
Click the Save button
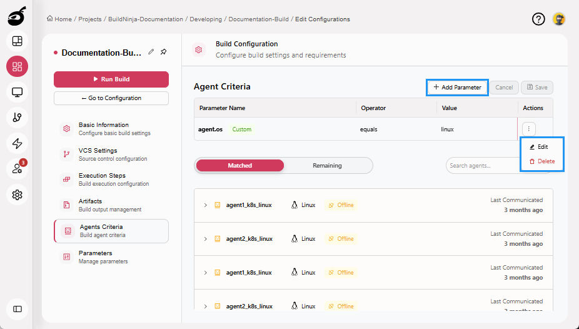(x=537, y=88)
